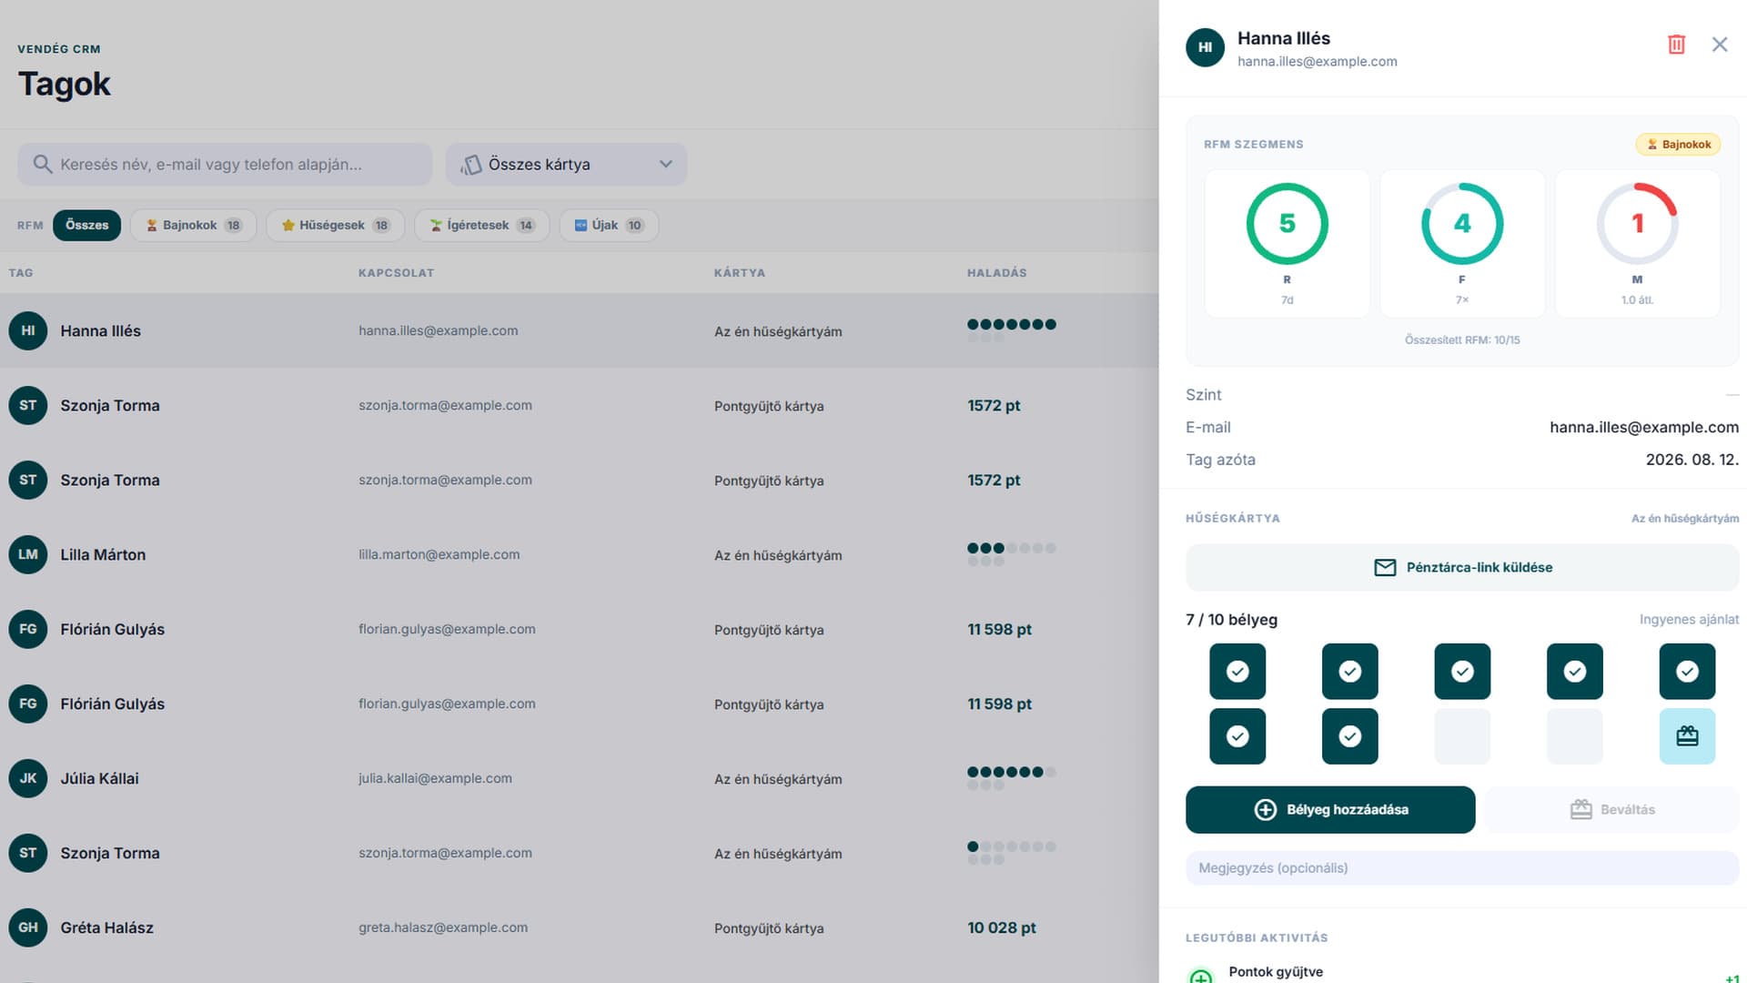Image resolution: width=1747 pixels, height=983 pixels.
Task: Click Ingyenes ajánlat label
Action: 1689,620
